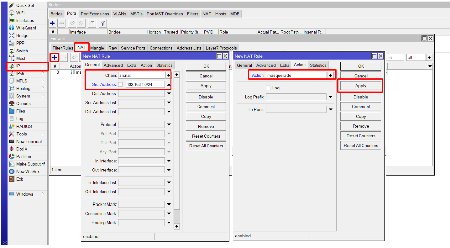Open New Terminal in the sidebar

29,141
